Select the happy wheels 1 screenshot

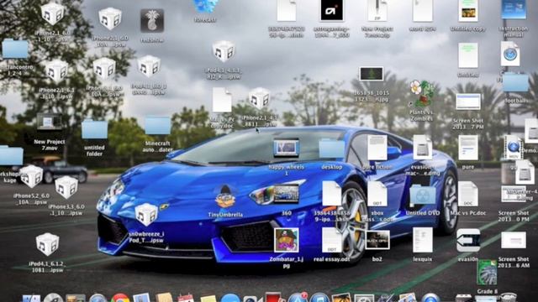[x=286, y=148]
